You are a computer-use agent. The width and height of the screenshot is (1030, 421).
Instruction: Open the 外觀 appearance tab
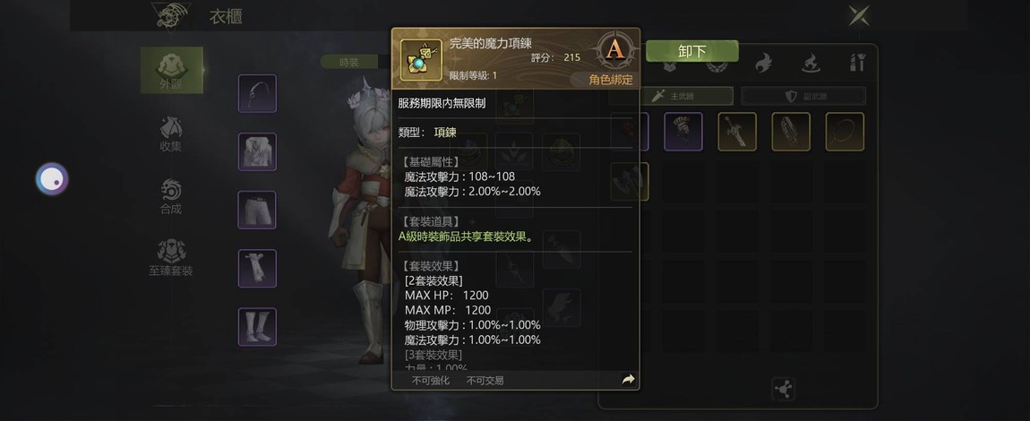[x=171, y=70]
